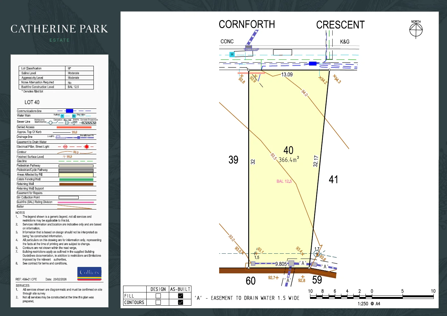
Task: Click the Catherine Park Estate title
Action: [x=59, y=33]
